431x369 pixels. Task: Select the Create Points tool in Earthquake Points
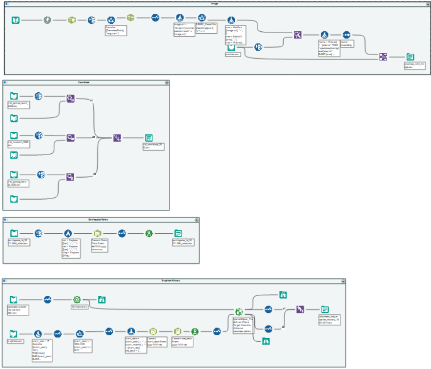click(149, 233)
